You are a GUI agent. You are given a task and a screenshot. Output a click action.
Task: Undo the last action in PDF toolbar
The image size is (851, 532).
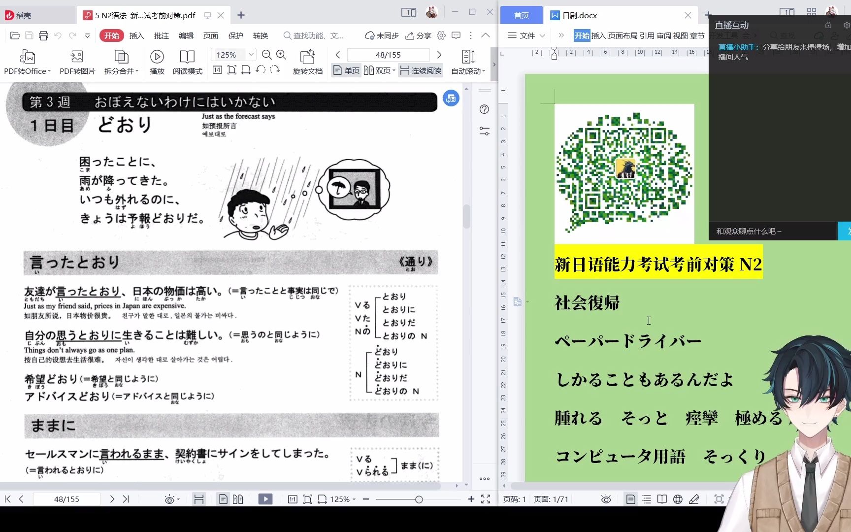58,35
